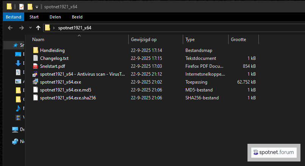Viewport: 305px width, 166px height.
Task: Click the new folder quick access icon
Action: point(30,7)
